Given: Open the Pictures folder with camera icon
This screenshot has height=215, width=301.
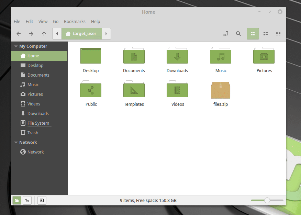Looking at the screenshot, I should click(264, 57).
